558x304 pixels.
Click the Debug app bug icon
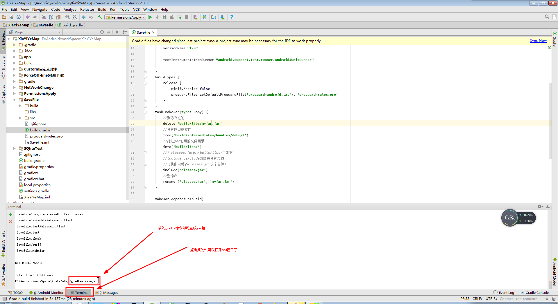(164, 17)
